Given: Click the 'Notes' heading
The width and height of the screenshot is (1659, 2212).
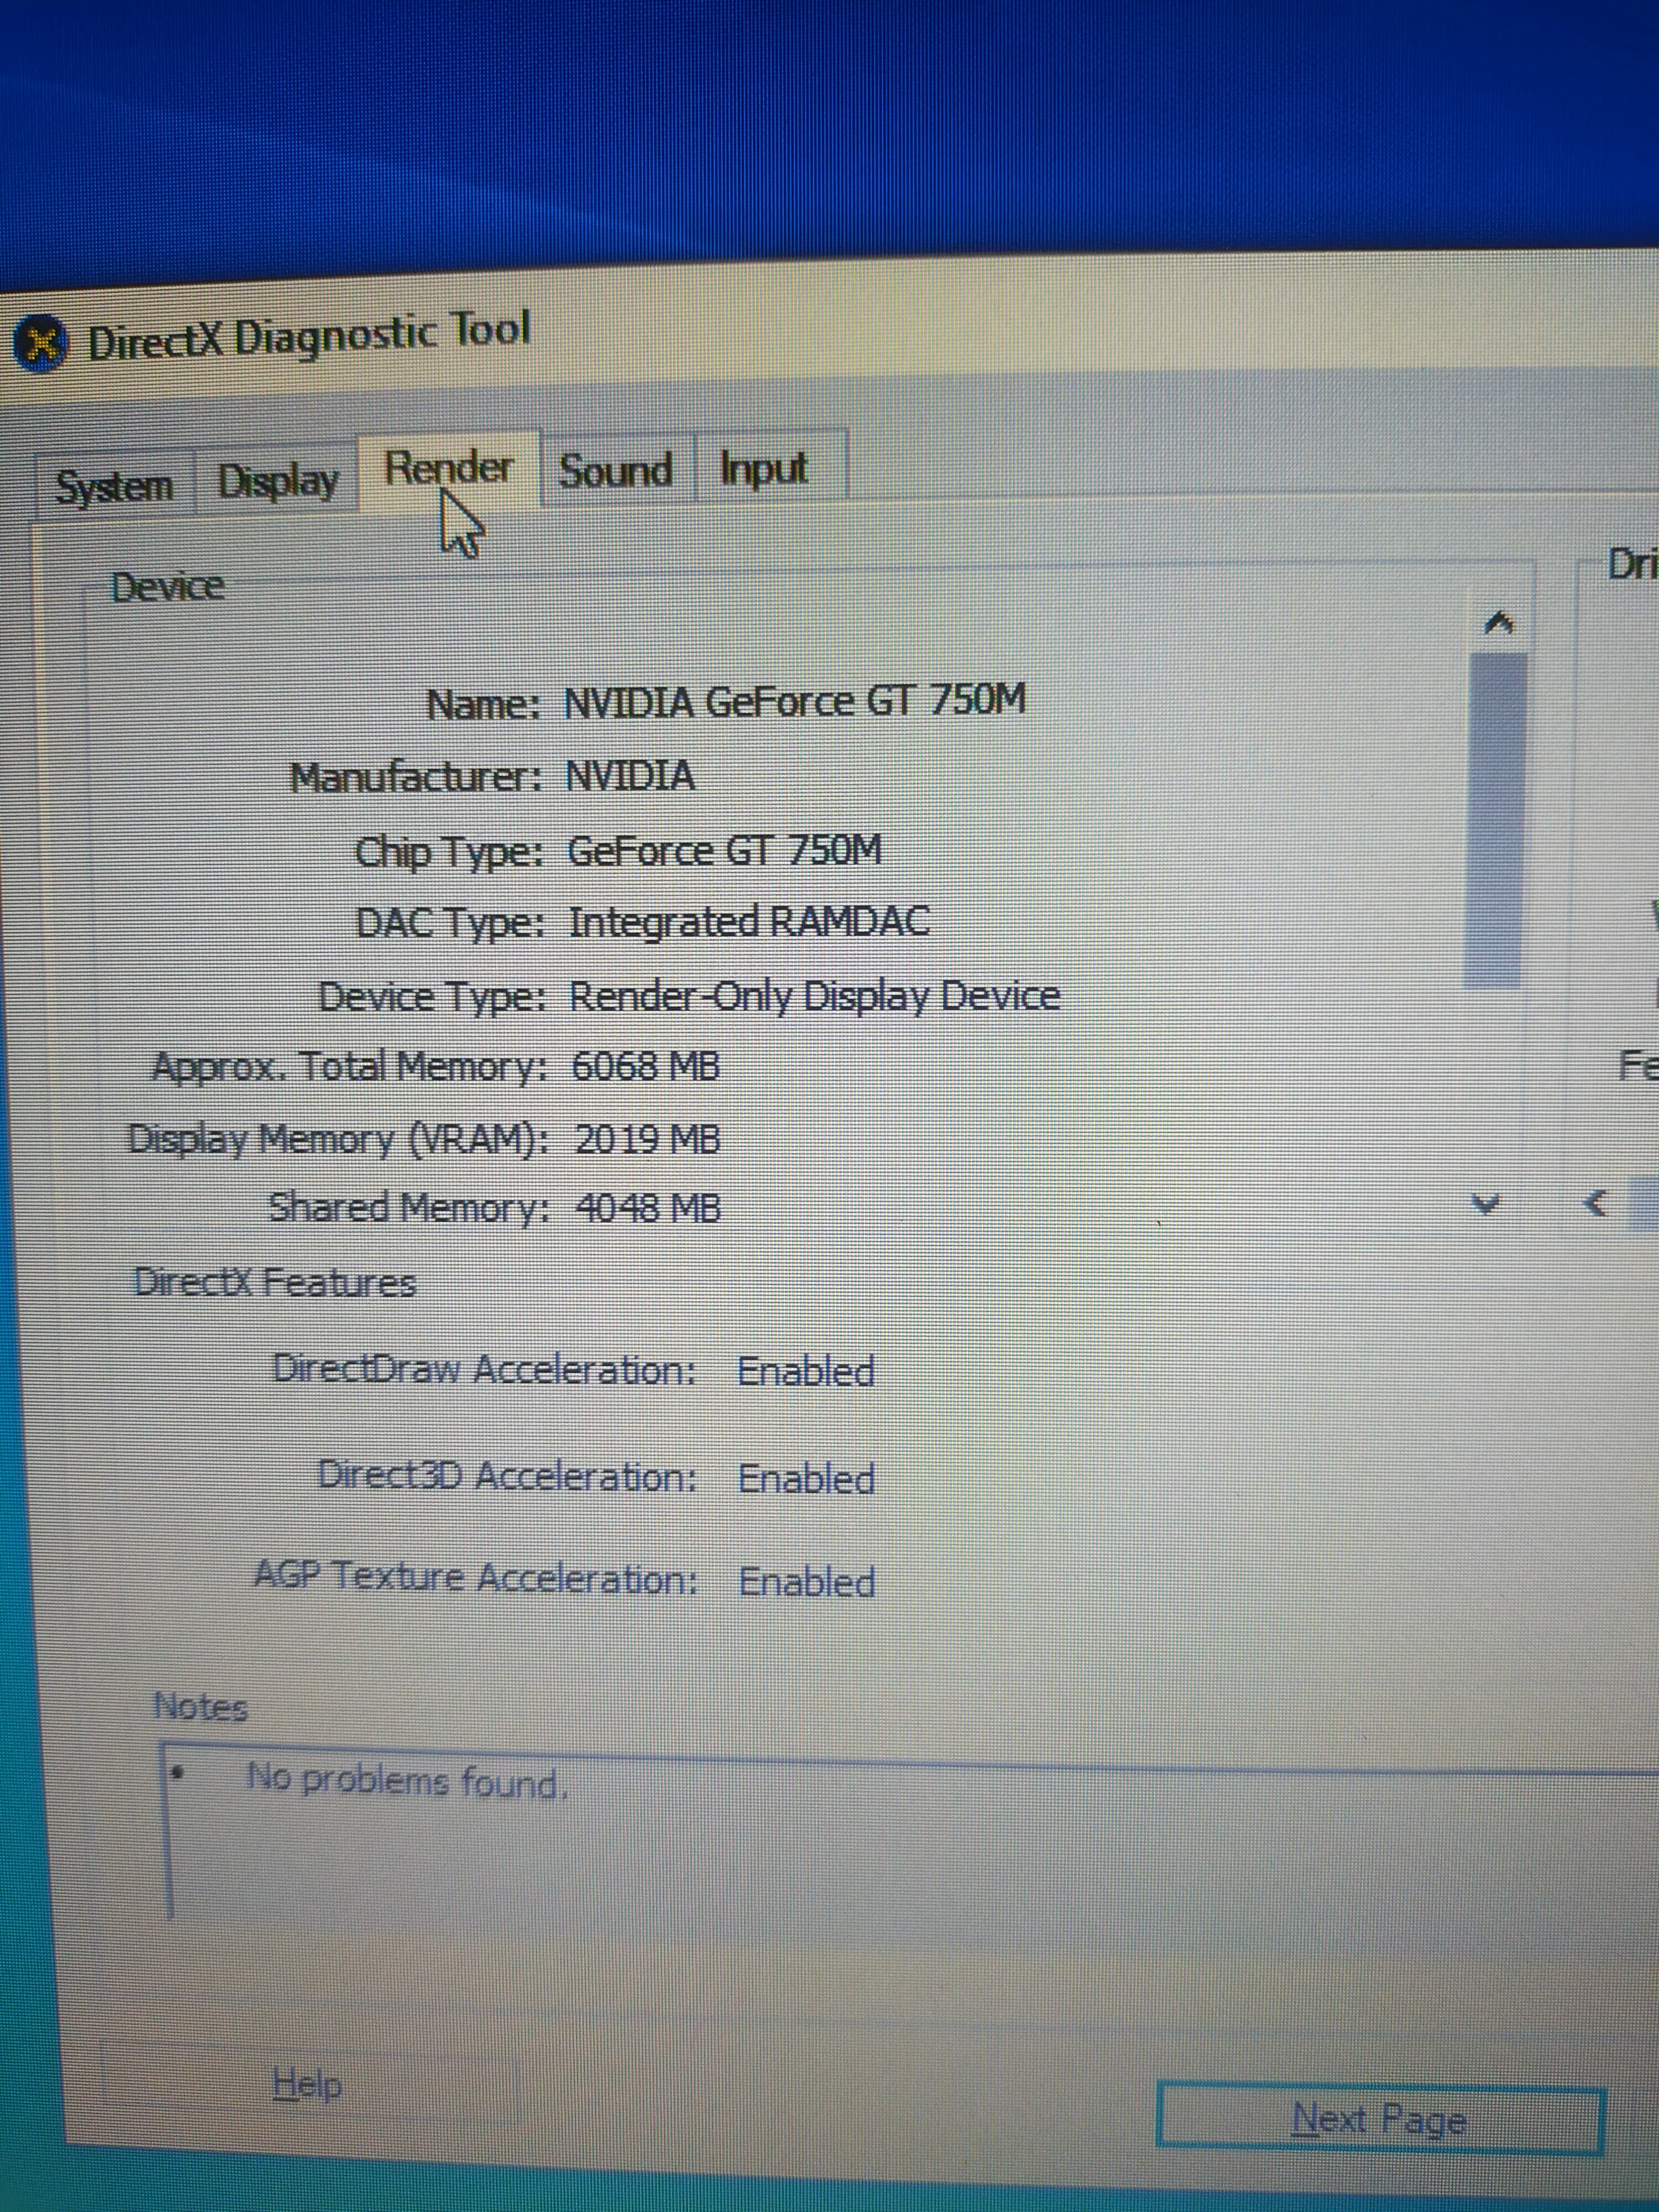Looking at the screenshot, I should 200,1706.
